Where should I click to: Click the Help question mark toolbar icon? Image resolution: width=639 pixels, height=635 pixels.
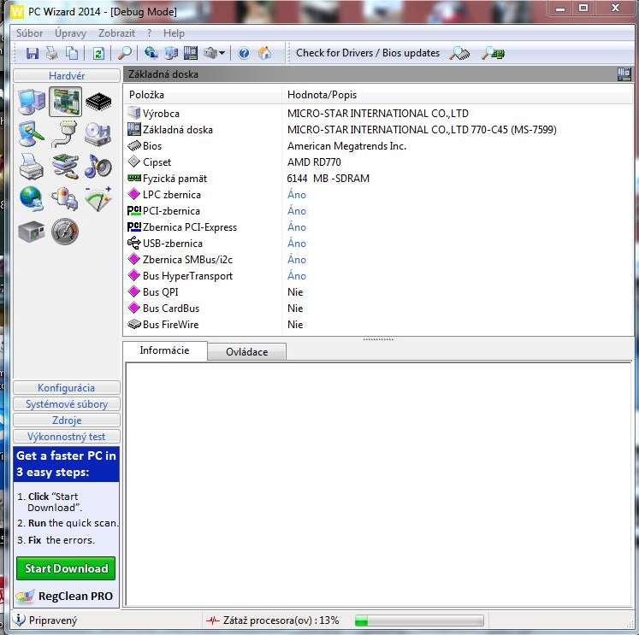244,53
